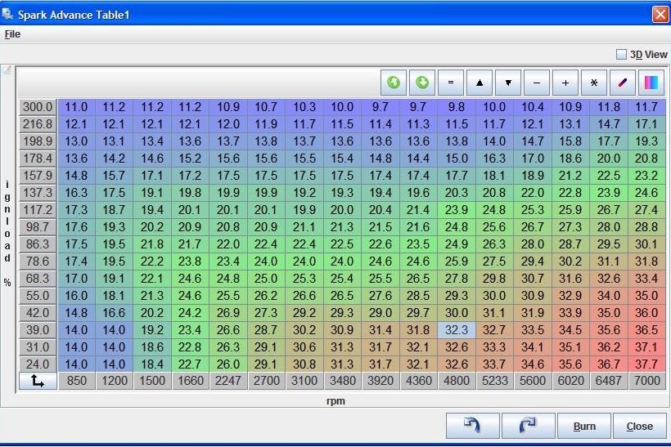The image size is (671, 447).
Task: Click the black down-triangle decrement button
Action: pos(508,83)
